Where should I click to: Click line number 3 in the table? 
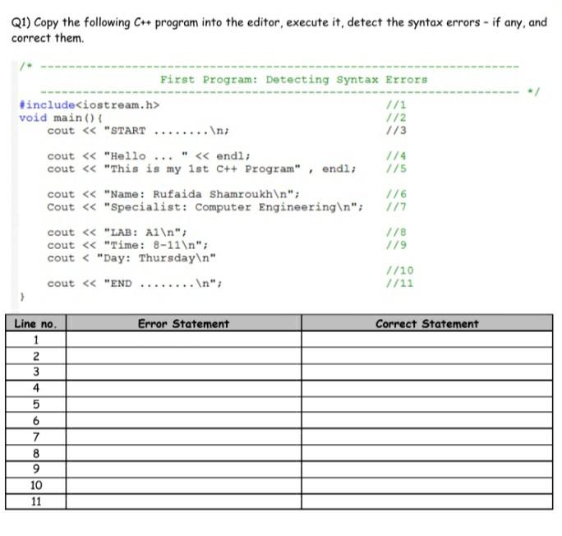tap(36, 372)
